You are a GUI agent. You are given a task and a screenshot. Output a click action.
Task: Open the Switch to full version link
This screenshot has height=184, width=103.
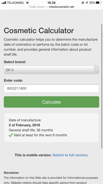pyautogui.click(x=70, y=155)
